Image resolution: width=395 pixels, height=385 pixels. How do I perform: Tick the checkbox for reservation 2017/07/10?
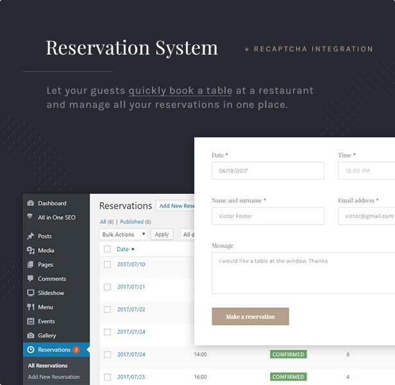coord(107,264)
